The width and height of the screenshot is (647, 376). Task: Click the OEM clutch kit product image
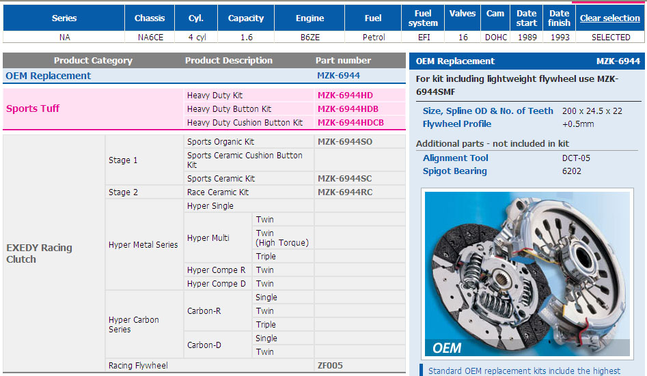point(527,274)
